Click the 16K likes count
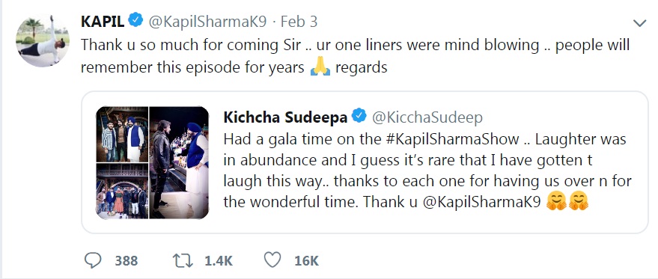Image resolution: width=658 pixels, height=279 pixels. 306,261
